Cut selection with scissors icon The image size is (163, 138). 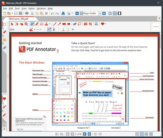coord(32,13)
